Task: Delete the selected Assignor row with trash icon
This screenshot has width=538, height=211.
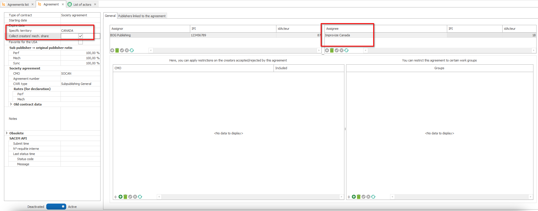Action: [117, 50]
